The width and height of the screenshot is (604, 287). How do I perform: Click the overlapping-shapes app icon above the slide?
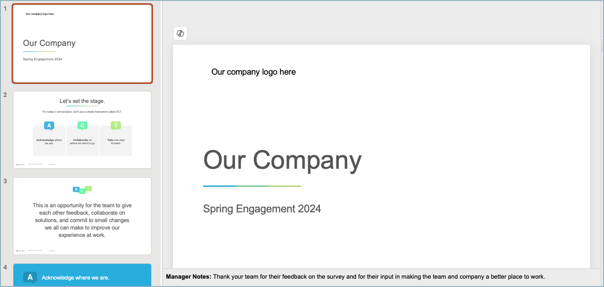180,33
